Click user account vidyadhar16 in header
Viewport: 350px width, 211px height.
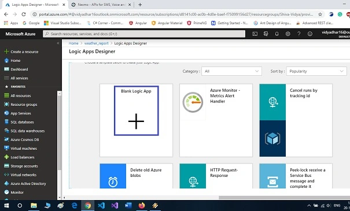336,34
